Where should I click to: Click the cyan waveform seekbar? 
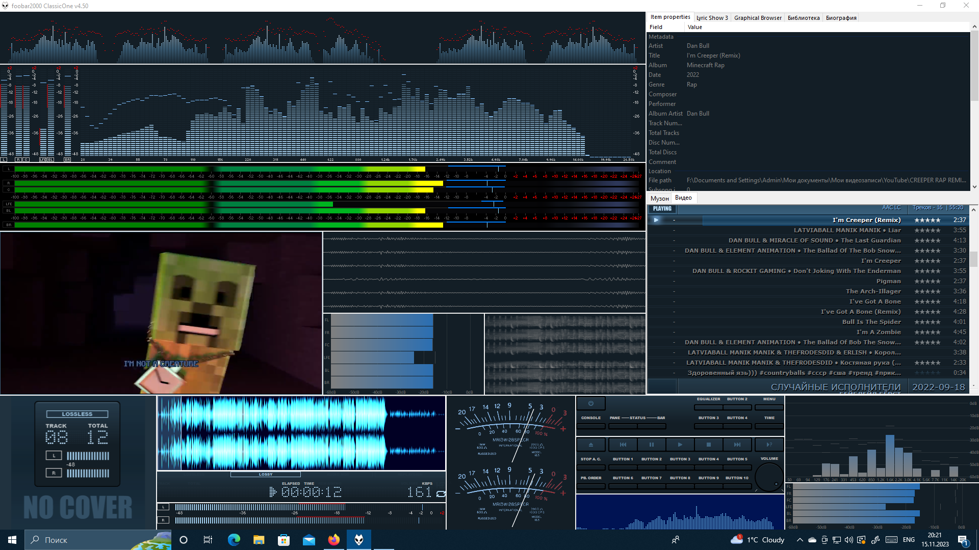(301, 433)
